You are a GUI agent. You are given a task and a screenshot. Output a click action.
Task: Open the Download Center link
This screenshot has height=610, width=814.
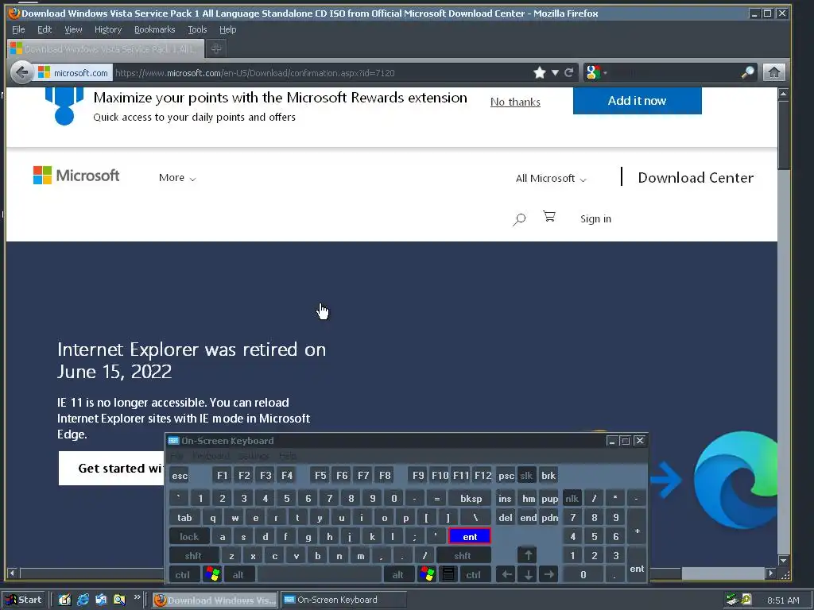coord(696,178)
